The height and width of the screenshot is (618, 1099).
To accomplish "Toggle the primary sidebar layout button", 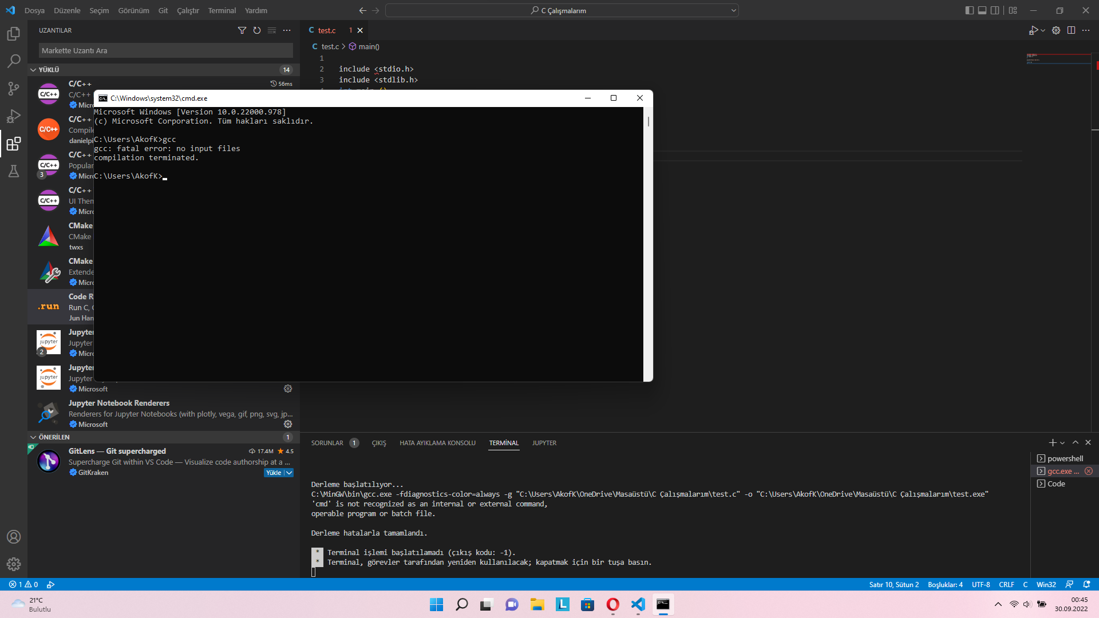I will 969,10.
